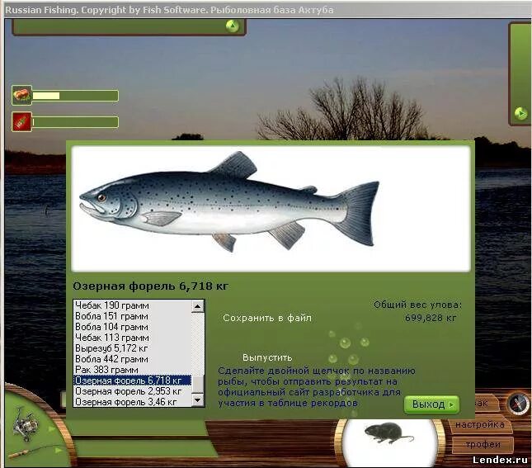Open the настройка settings tab
Image resolution: width=532 pixels, height=468 pixels.
click(479, 424)
